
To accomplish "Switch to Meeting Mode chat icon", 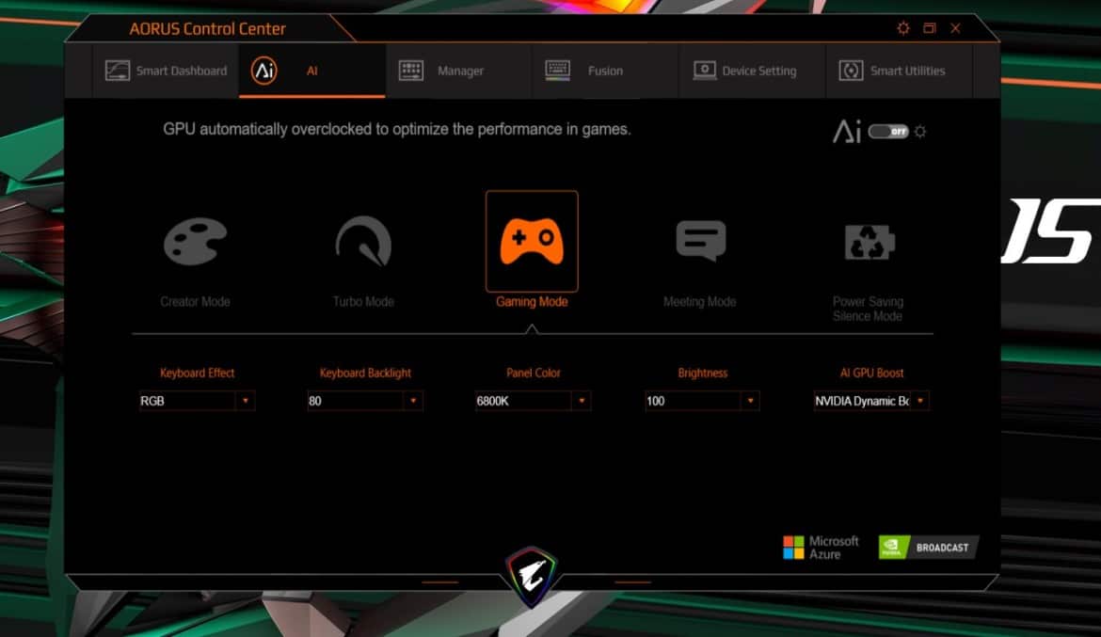I will 700,241.
